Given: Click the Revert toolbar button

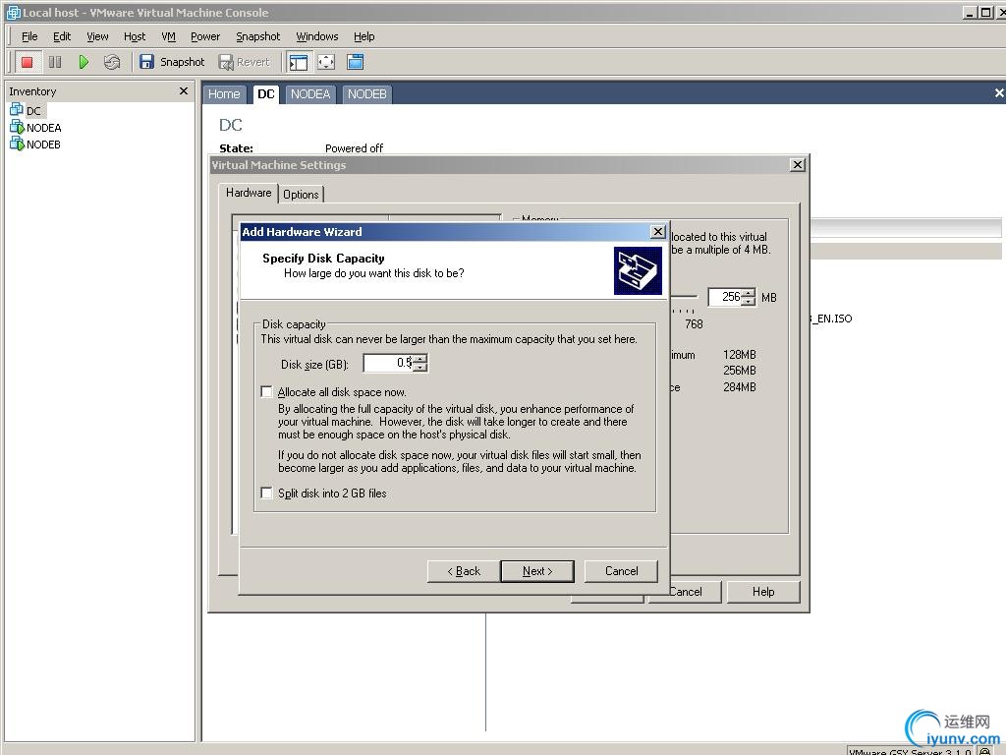Looking at the screenshot, I should (x=245, y=62).
